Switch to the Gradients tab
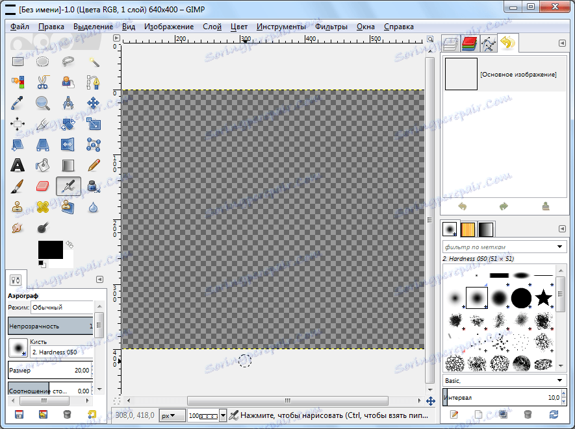 (x=486, y=229)
